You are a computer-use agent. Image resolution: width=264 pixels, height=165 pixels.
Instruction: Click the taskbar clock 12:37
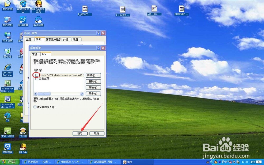[x=245, y=162]
